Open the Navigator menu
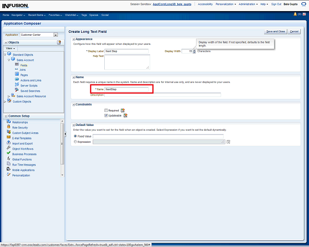This screenshot has height=247, width=309. (x=19, y=15)
